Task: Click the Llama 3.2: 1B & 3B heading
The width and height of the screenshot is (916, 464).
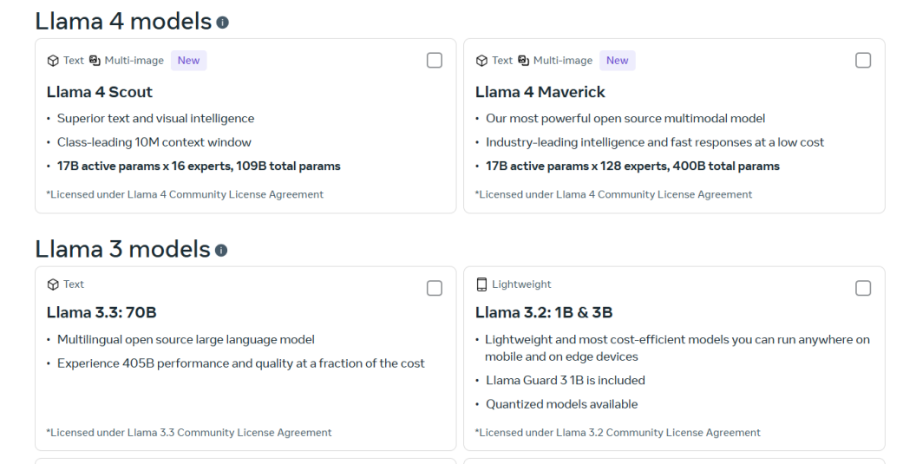Action: tap(544, 312)
